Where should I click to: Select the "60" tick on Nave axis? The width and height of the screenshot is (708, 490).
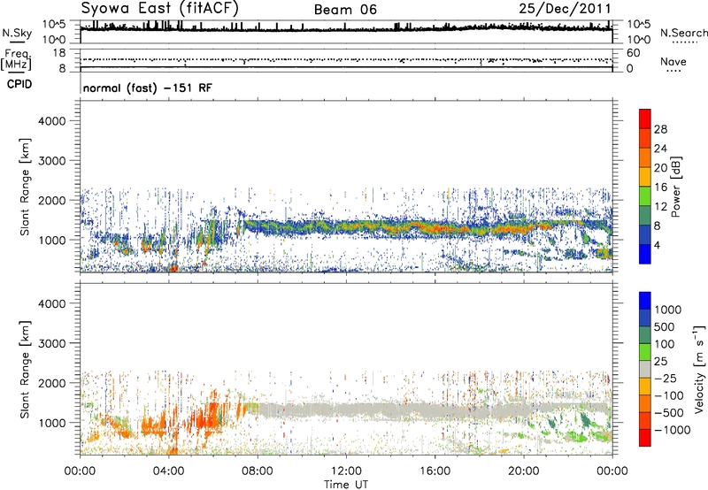pos(633,53)
